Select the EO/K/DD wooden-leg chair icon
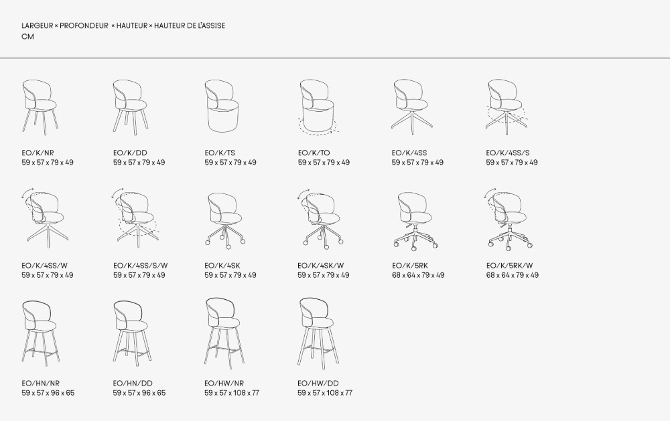This screenshot has width=670, height=421. coord(131,106)
